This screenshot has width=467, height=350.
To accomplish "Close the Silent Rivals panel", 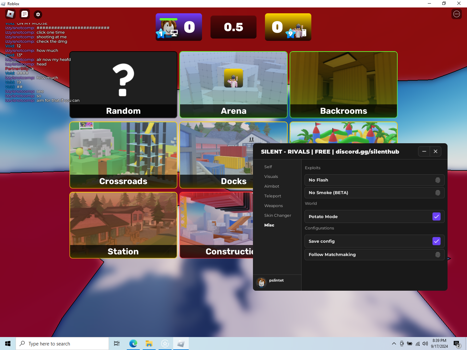I will coord(436,151).
